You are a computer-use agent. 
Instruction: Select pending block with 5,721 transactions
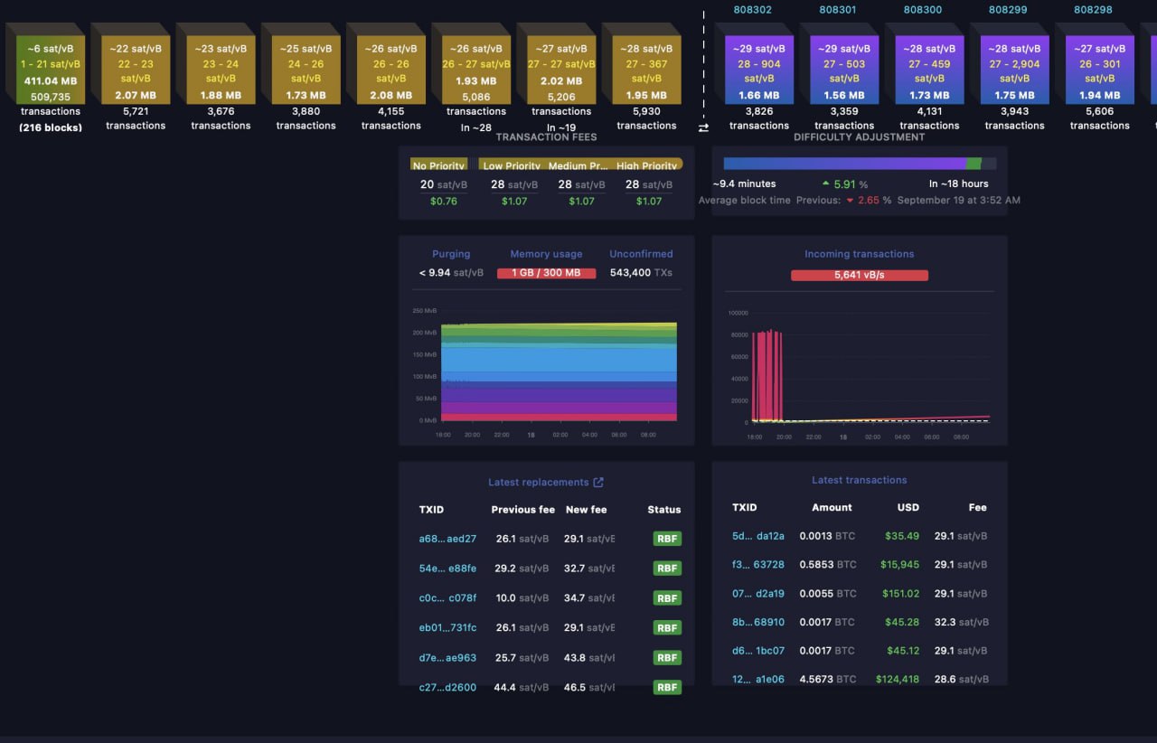[136, 70]
